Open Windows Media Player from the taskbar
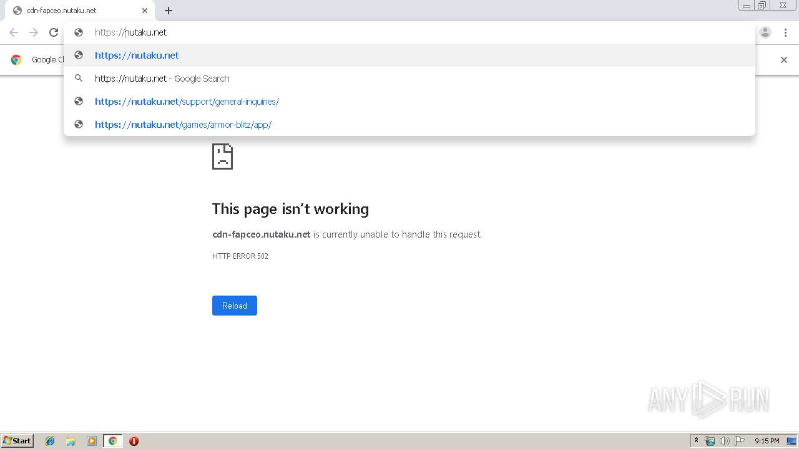 click(92, 441)
